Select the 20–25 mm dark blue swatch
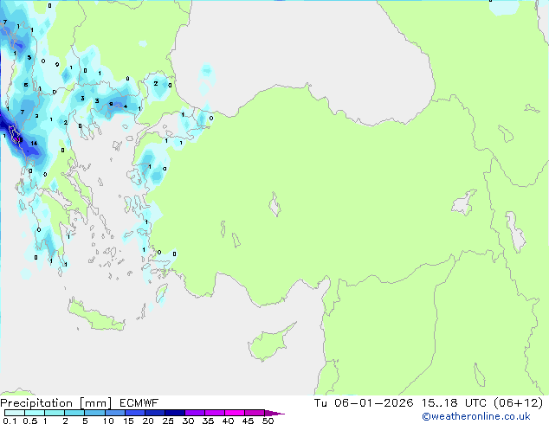The height and width of the screenshot is (424, 549). 154,413
